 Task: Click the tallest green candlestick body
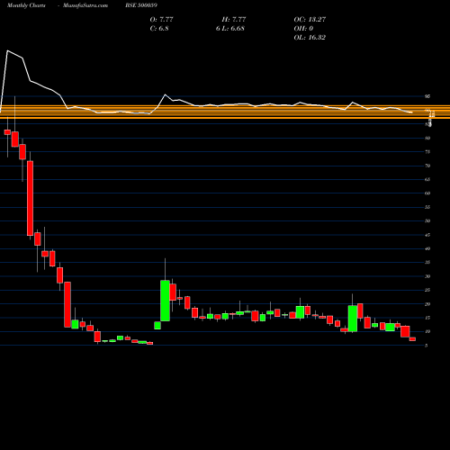pos(165,301)
